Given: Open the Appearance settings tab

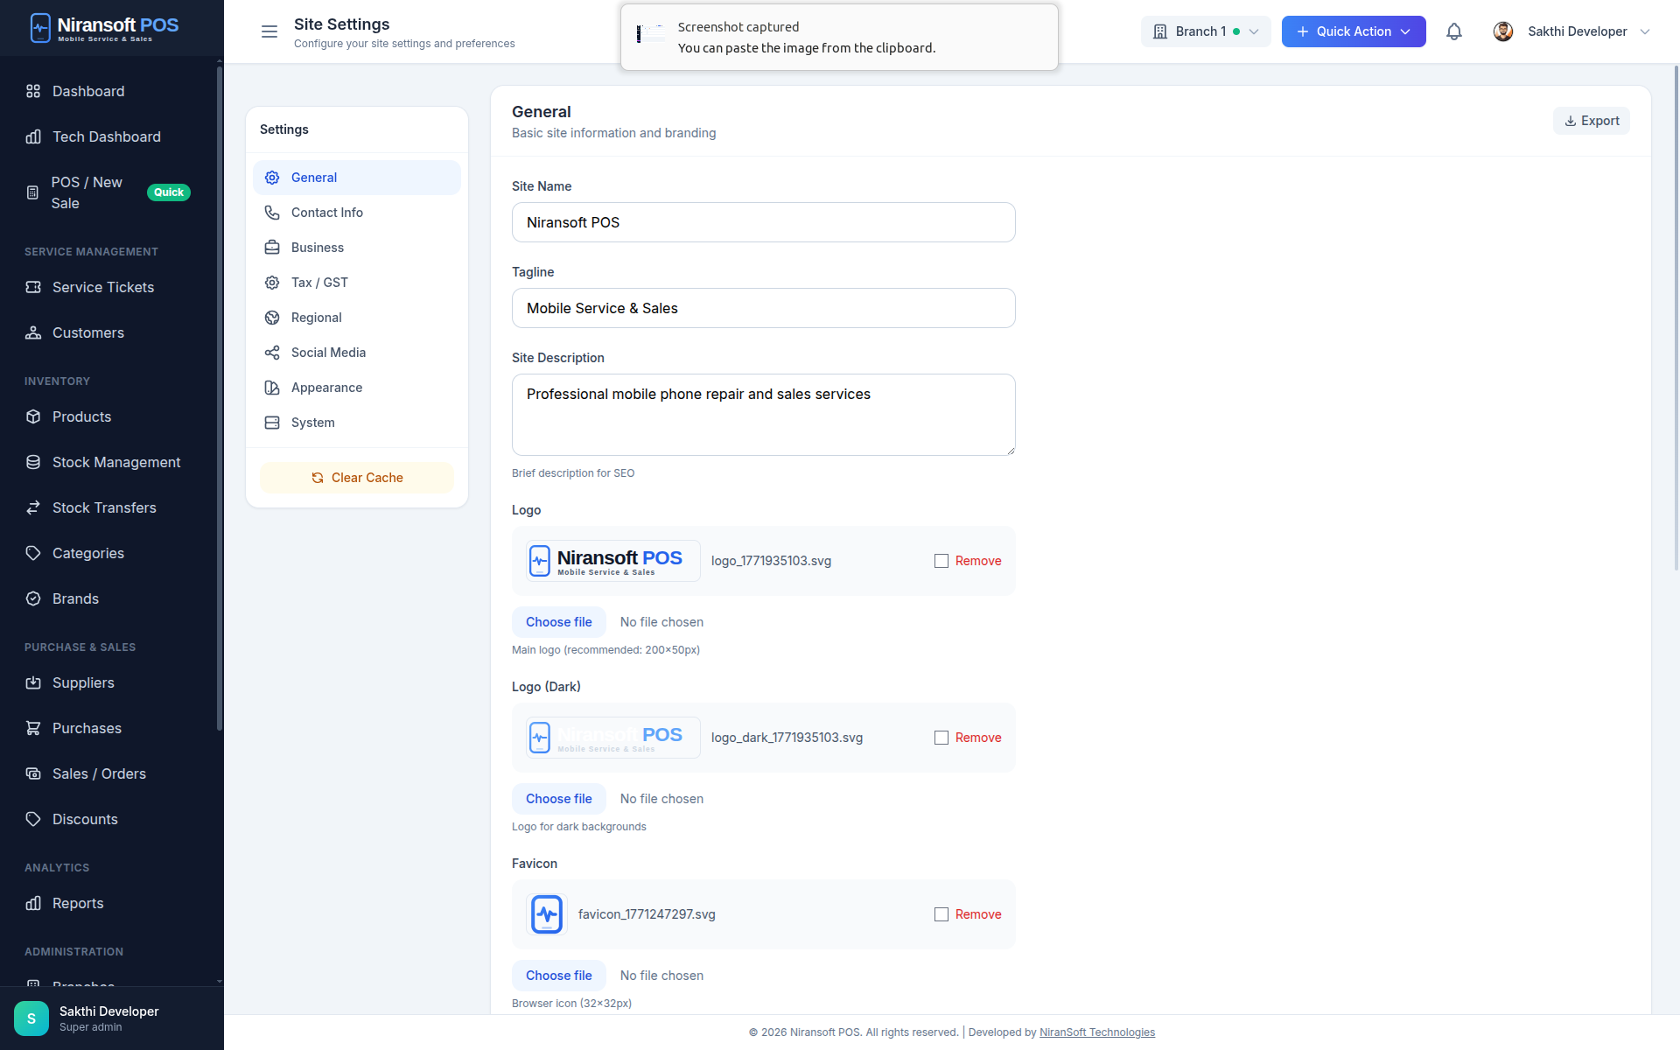Looking at the screenshot, I should click(326, 388).
